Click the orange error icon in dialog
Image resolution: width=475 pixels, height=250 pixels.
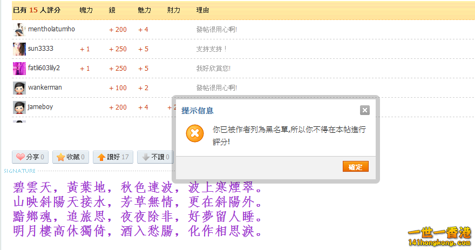click(195, 133)
